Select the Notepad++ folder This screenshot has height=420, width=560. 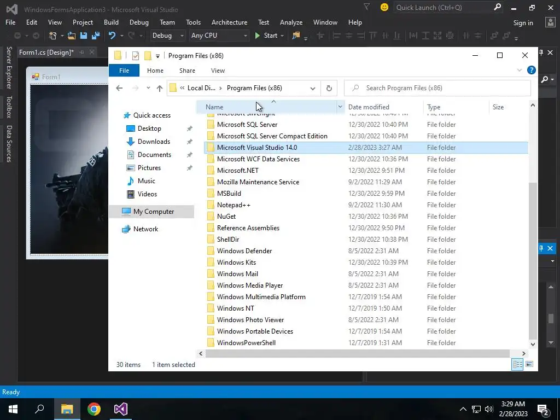click(366, 205)
